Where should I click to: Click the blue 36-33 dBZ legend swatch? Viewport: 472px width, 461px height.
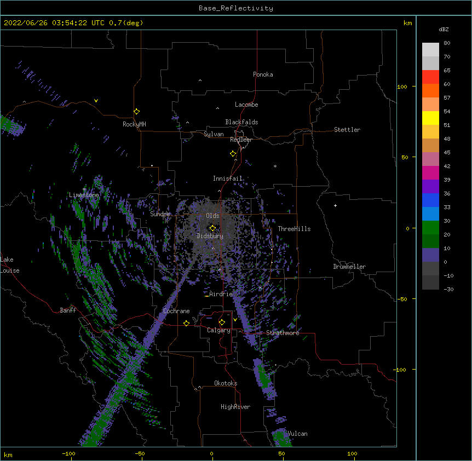pos(430,200)
